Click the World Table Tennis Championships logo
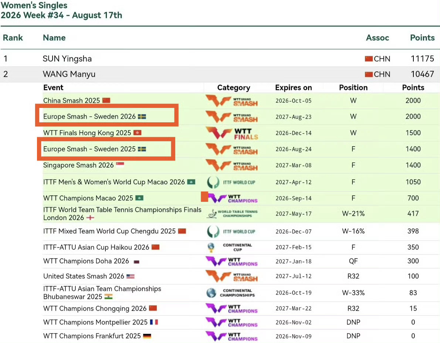Screen dimensions: 440x343 pyautogui.click(x=232, y=214)
